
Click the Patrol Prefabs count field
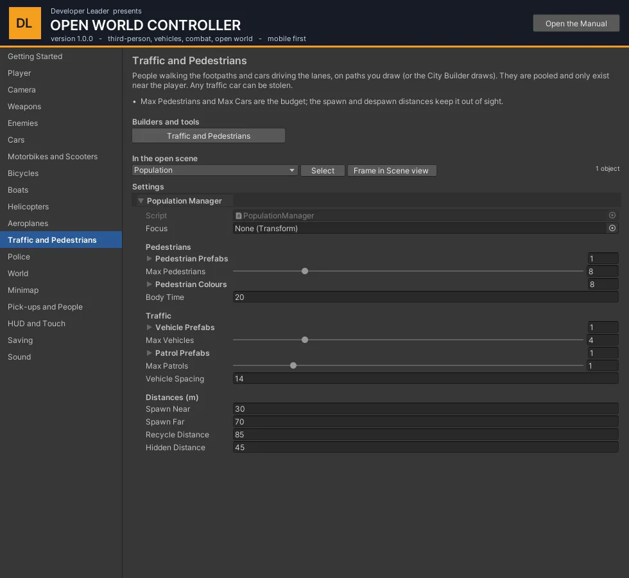pos(603,353)
